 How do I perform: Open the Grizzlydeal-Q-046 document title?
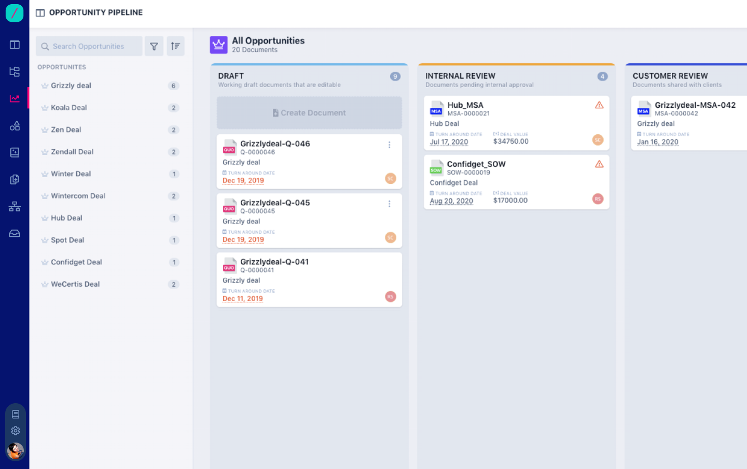point(275,144)
